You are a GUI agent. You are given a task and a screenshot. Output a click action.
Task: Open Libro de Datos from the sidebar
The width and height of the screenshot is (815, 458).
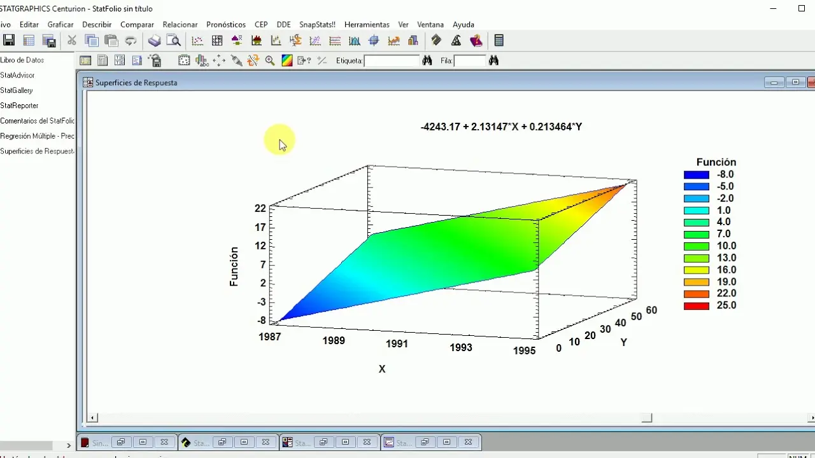point(22,60)
